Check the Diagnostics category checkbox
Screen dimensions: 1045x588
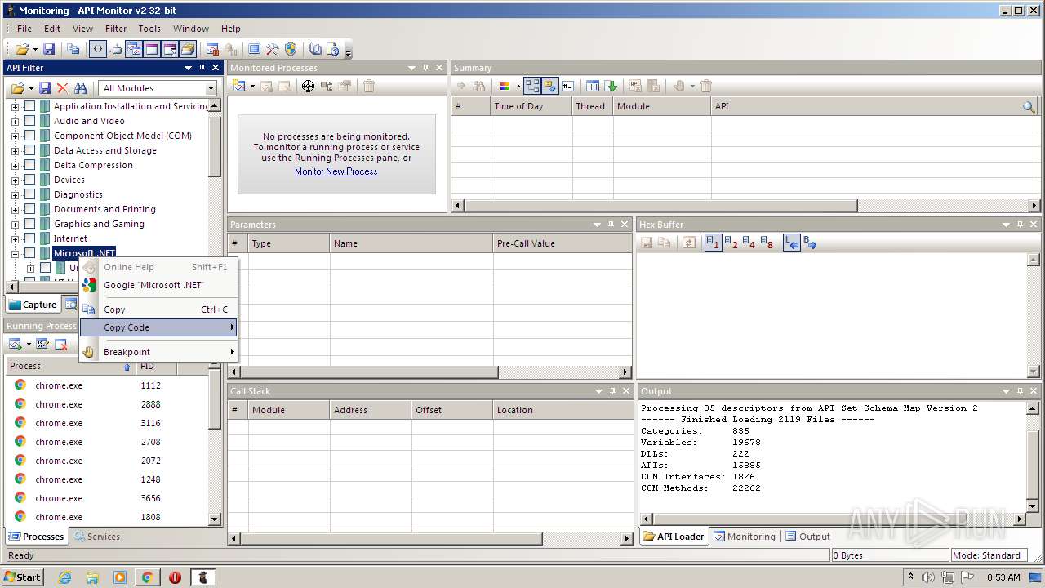tap(30, 194)
